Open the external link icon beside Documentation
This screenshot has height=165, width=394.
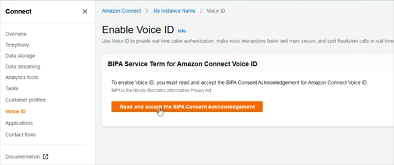point(46,157)
